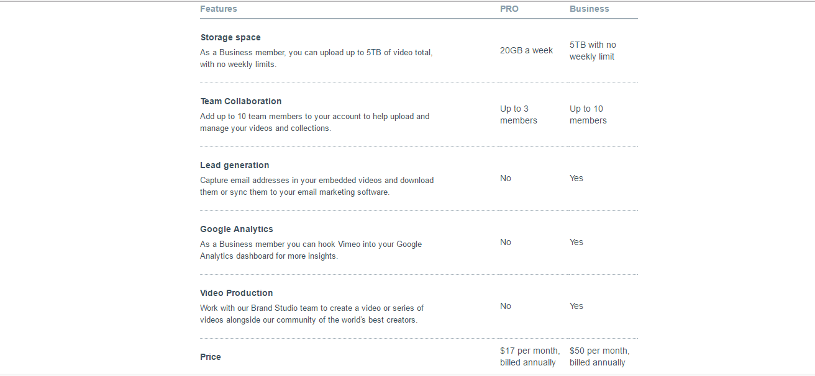The width and height of the screenshot is (815, 376).
Task: Click the PRO 'No' in Lead generation row
Action: pyautogui.click(x=506, y=178)
